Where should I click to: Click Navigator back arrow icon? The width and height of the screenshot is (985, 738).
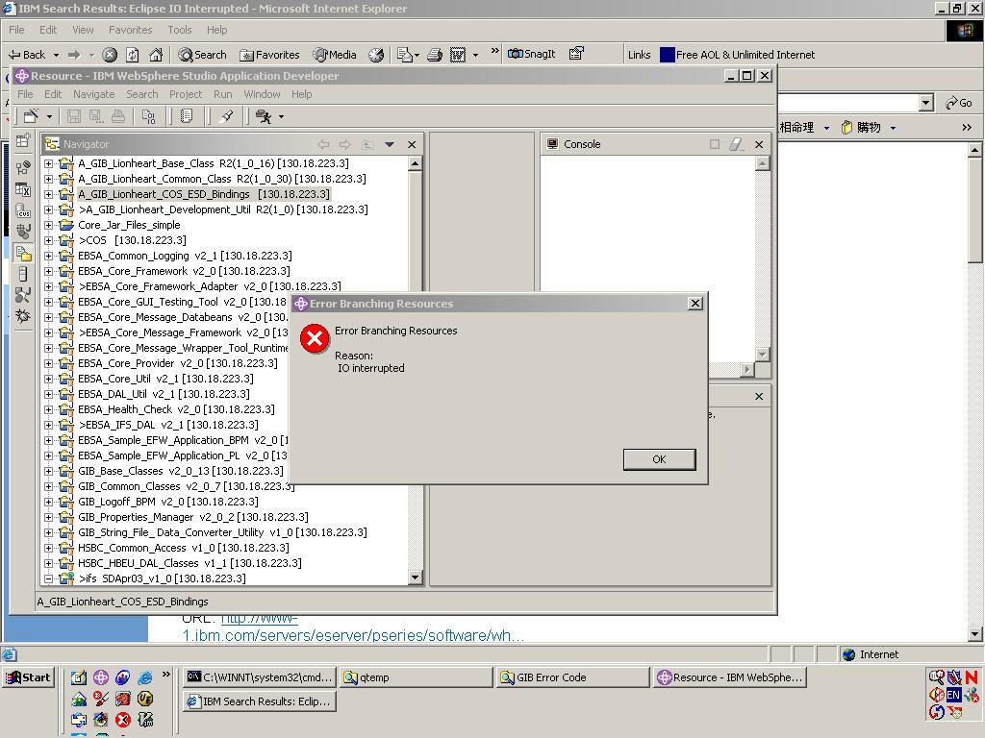(x=323, y=144)
